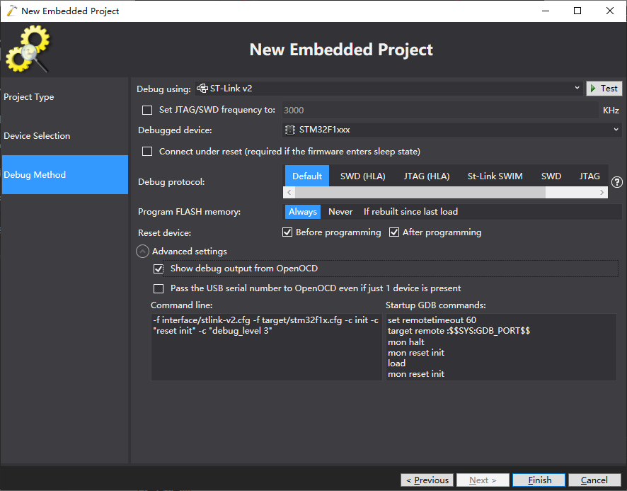
Task: Minimize the New Embedded Project window
Action: pyautogui.click(x=546, y=11)
